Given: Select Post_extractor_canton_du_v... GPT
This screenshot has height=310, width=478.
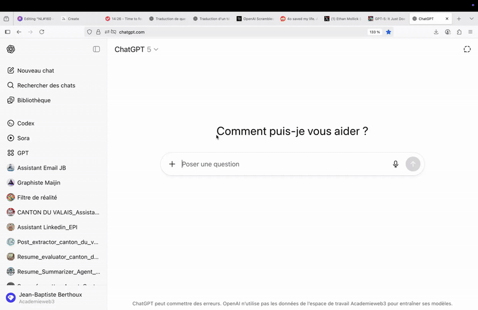Looking at the screenshot, I should [x=53, y=242].
